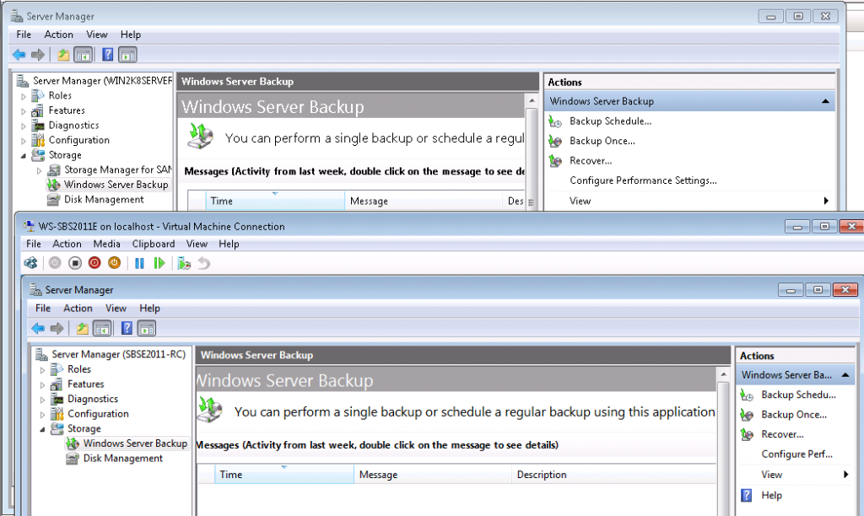This screenshot has height=516, width=864.
Task: Select Configuration in SBSE2011-RC tree
Action: [x=98, y=414]
